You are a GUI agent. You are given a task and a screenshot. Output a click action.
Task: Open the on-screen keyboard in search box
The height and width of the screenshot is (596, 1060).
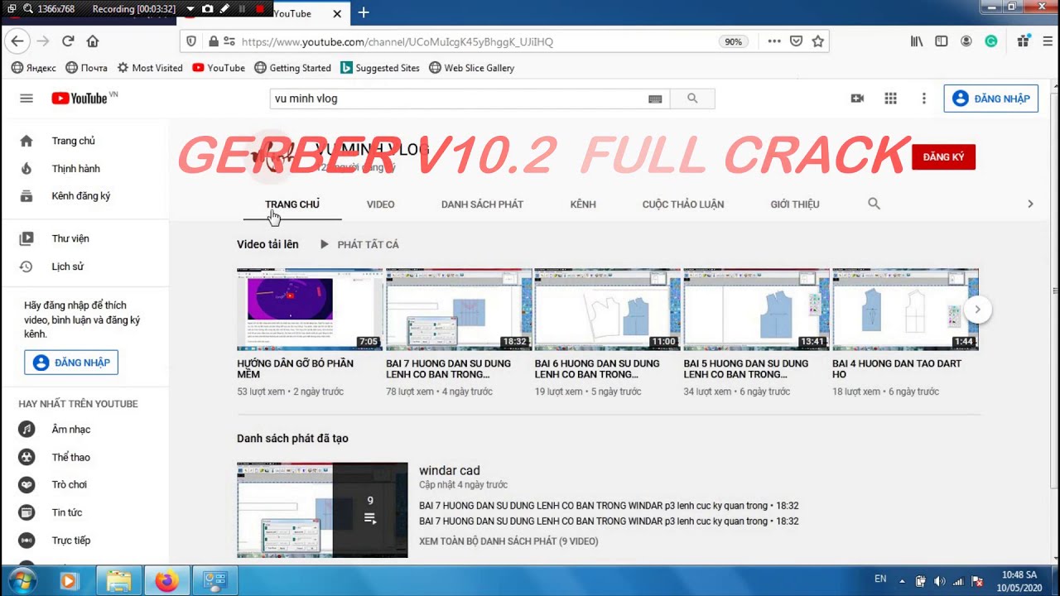point(655,99)
